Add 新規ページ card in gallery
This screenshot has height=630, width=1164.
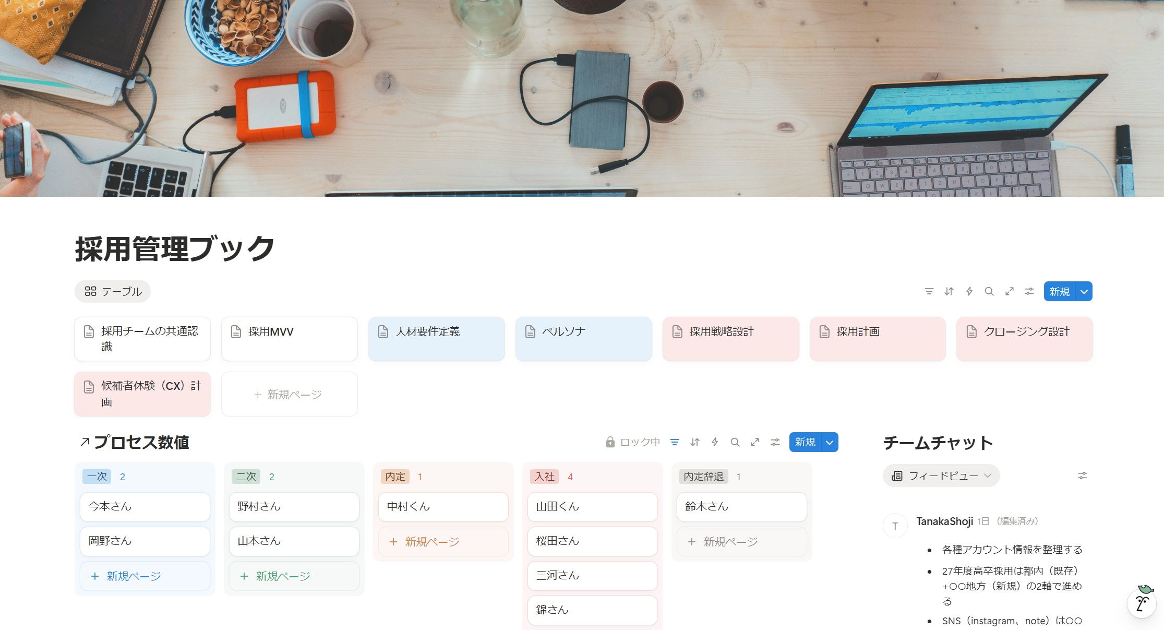(x=289, y=394)
